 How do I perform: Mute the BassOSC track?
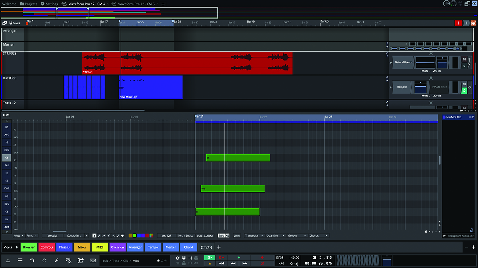point(464,84)
